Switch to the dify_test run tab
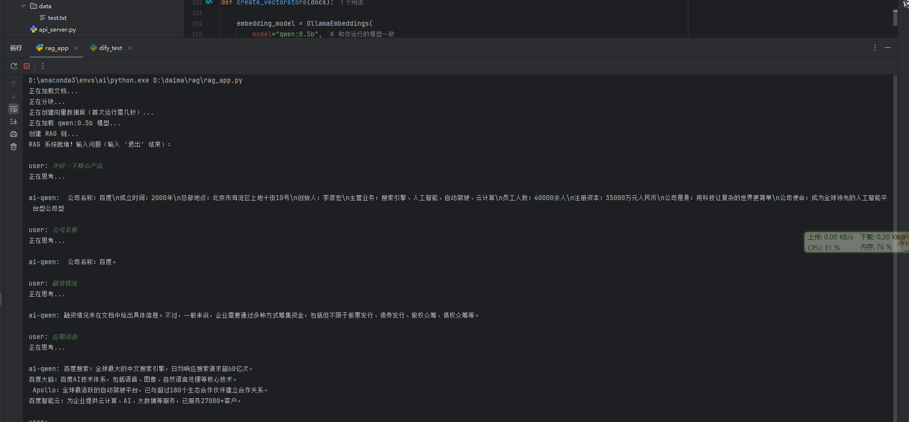This screenshot has width=909, height=422. point(110,48)
